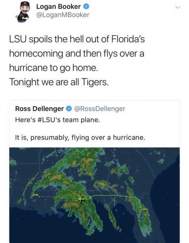Click Ross Dellenger's verified badge

(x=69, y=109)
